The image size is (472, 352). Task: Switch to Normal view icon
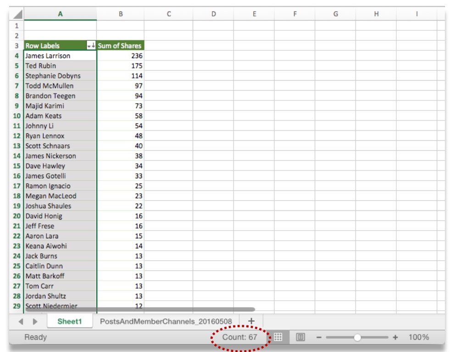pos(278,337)
